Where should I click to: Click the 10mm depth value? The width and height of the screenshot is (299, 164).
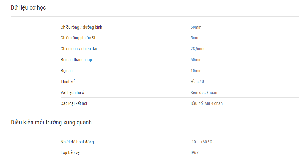196,71
